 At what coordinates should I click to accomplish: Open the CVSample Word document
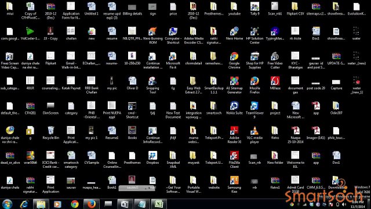pyautogui.click(x=92, y=156)
